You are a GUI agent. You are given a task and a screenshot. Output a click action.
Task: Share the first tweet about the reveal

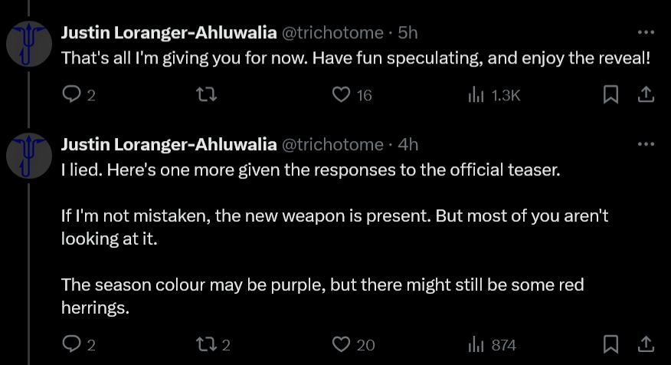coord(646,94)
